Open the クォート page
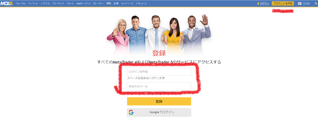Screen dimensions: 318x118 (x=70, y=3)
